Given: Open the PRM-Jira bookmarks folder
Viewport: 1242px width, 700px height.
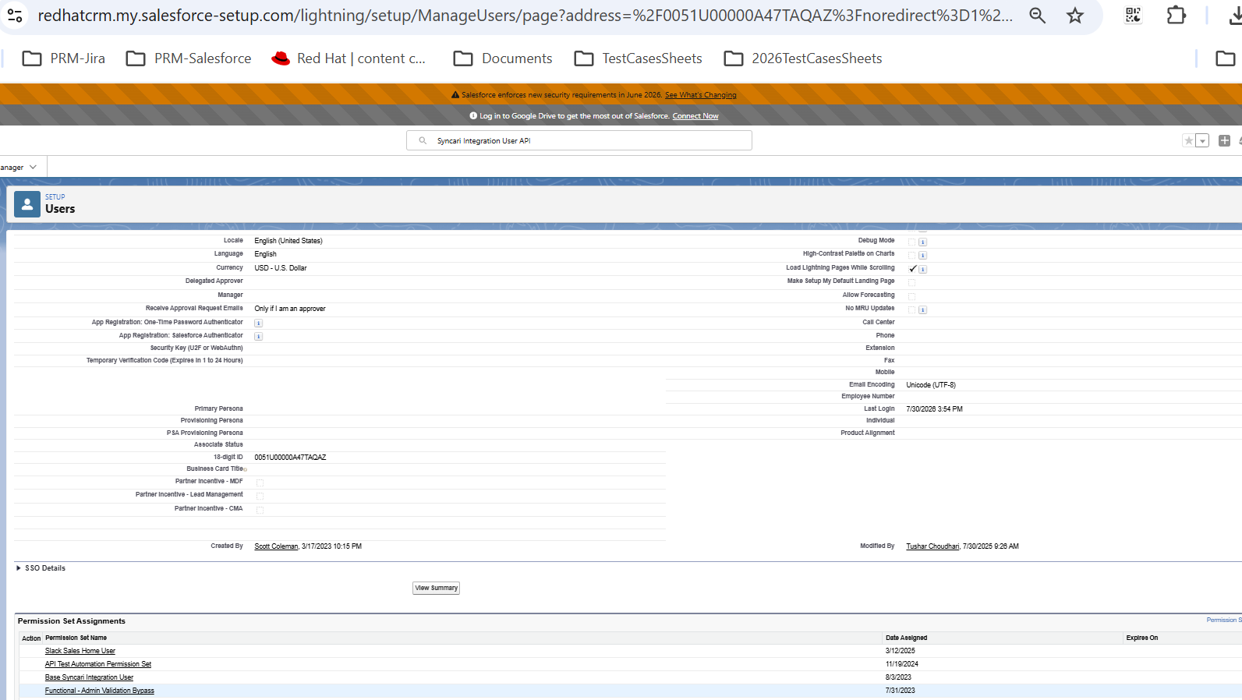Looking at the screenshot, I should tap(64, 58).
